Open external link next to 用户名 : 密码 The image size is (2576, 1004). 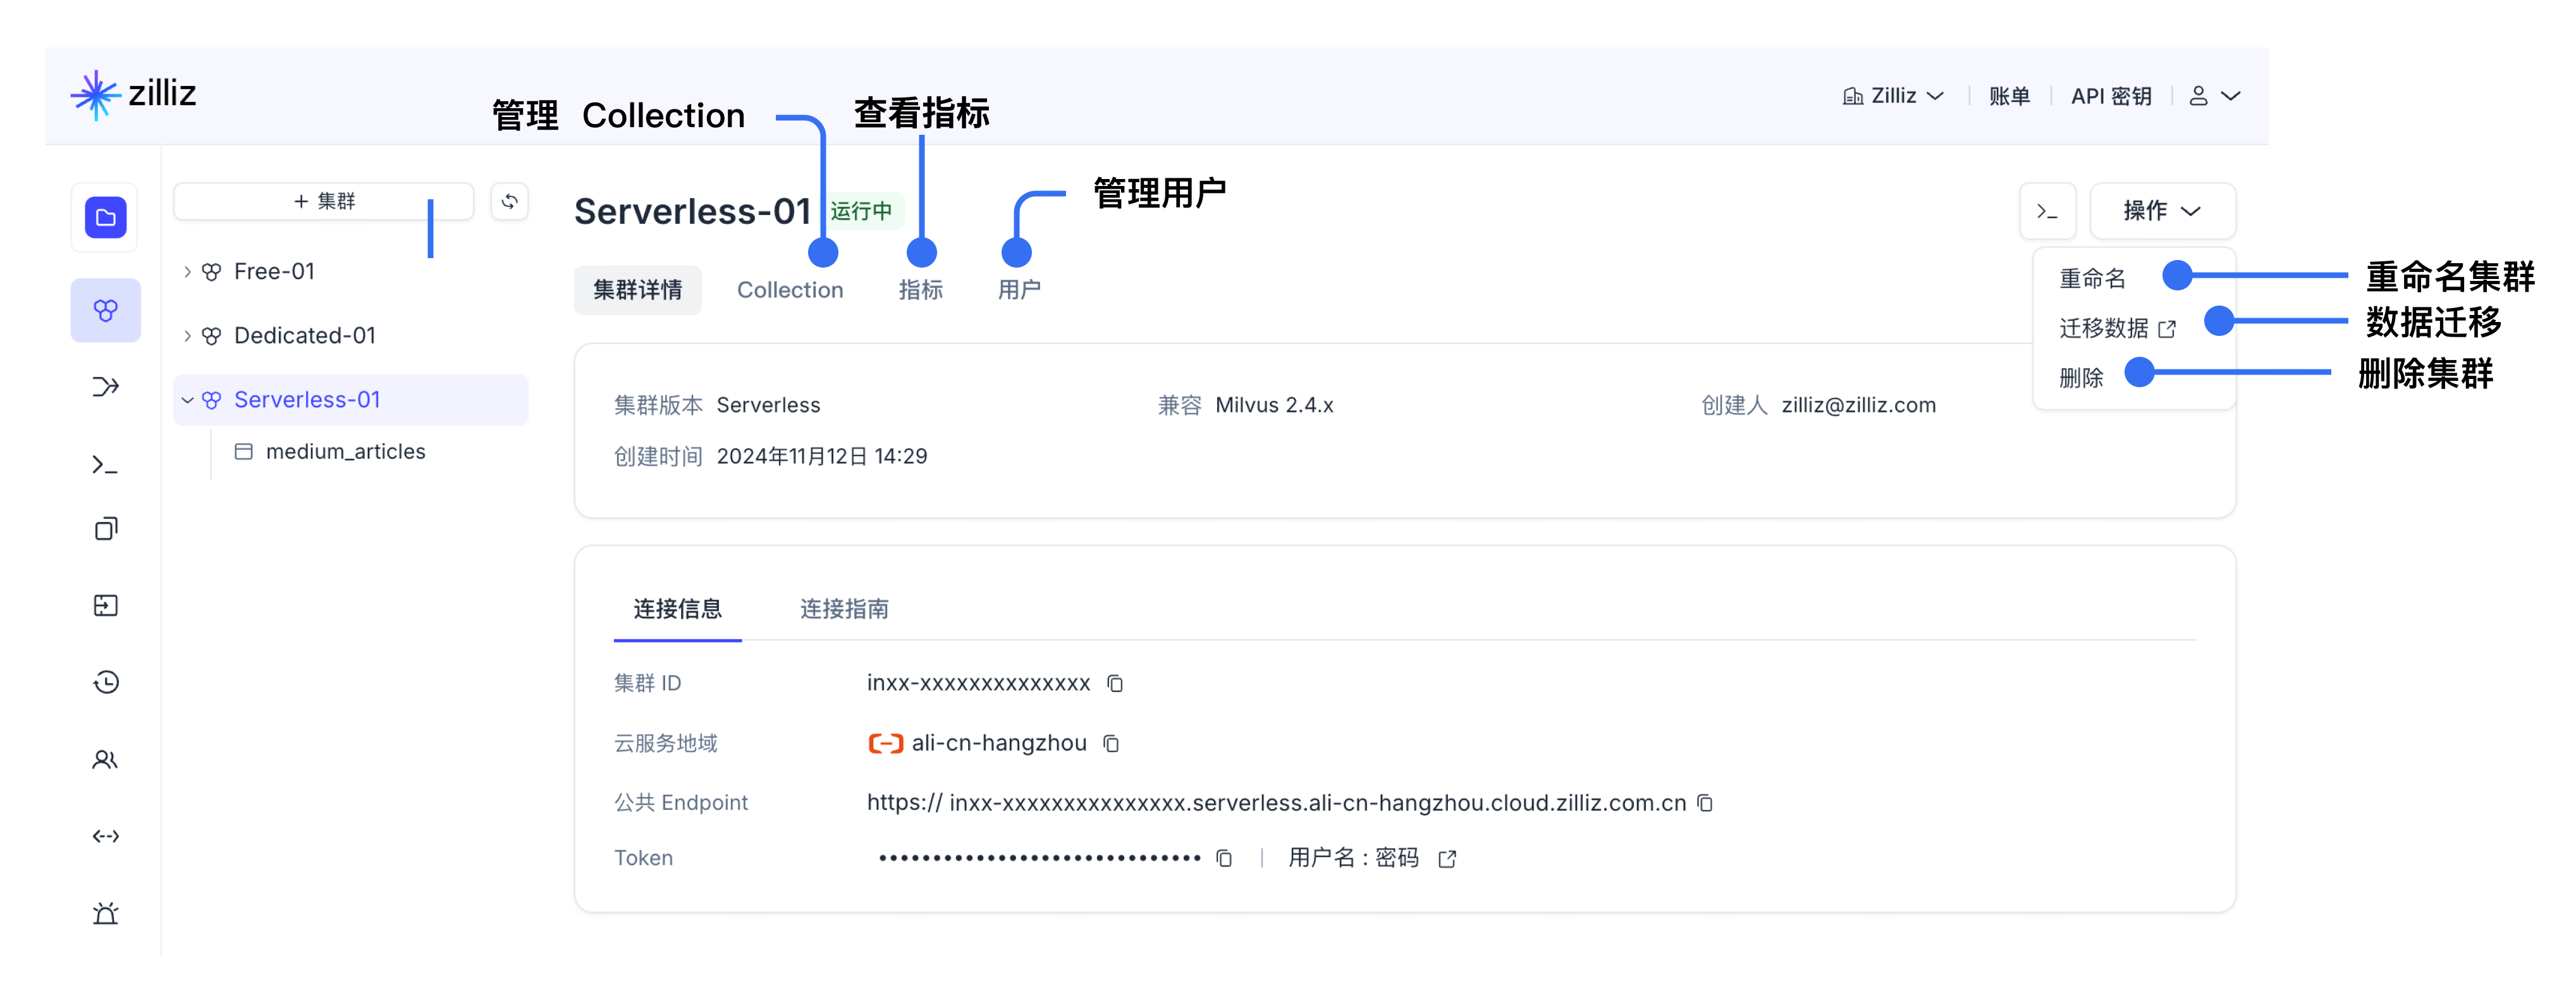[1447, 859]
